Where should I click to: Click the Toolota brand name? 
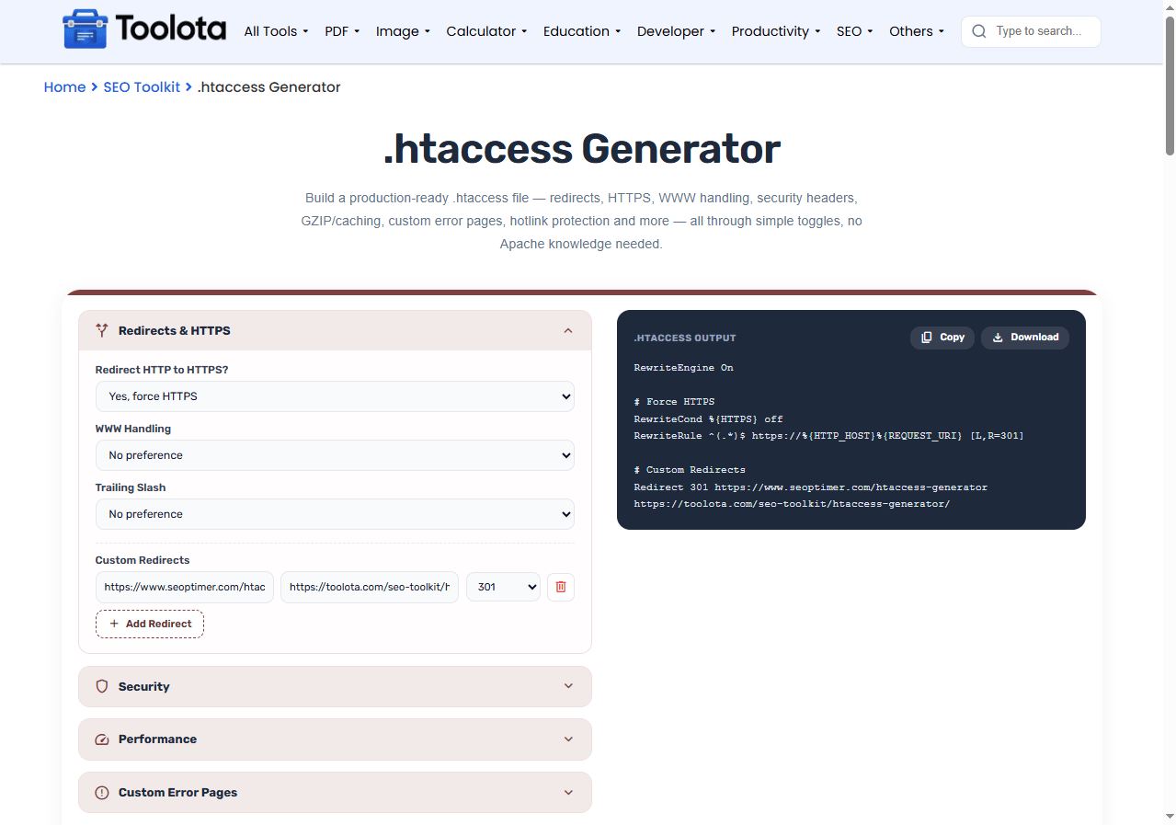(171, 29)
